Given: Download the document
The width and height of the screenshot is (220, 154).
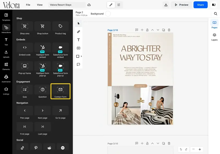Looking at the screenshot, I should coord(166,5).
